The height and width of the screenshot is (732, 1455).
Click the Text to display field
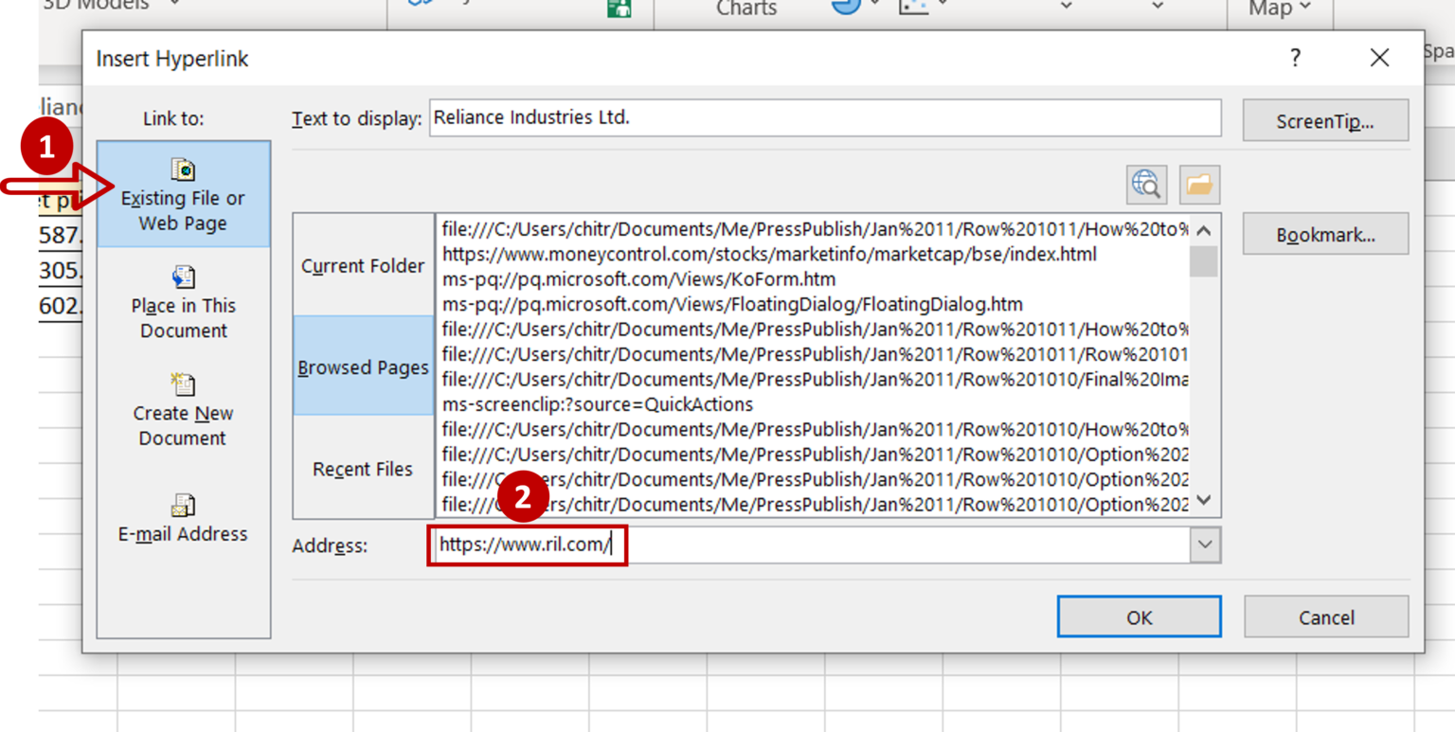point(824,118)
